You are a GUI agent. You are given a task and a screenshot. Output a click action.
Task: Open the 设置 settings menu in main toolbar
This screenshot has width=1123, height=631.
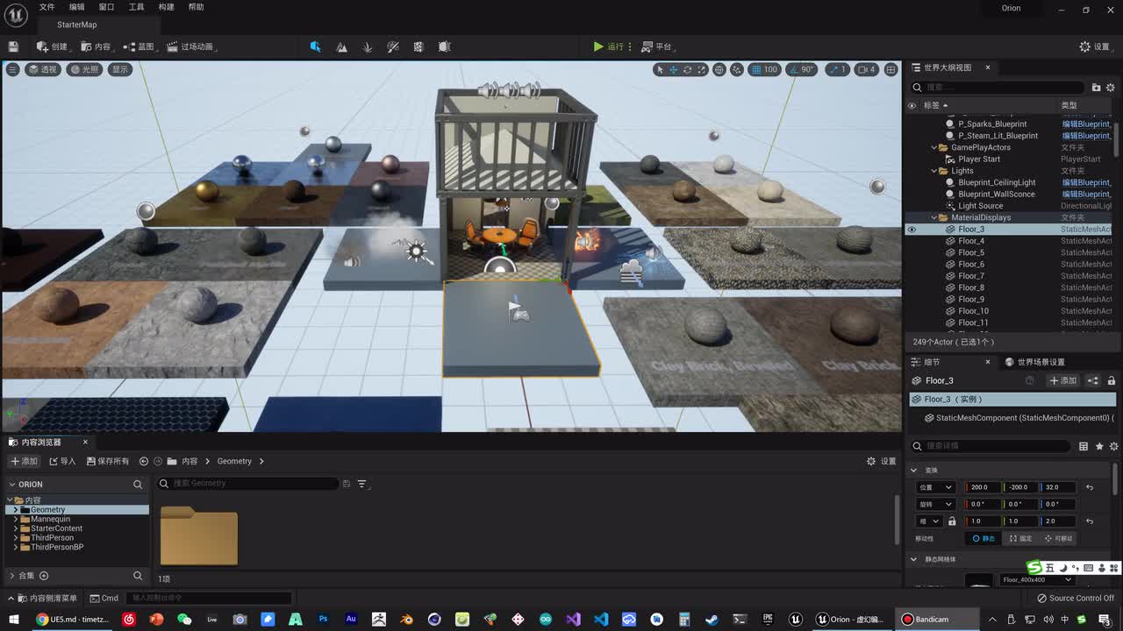(x=1094, y=46)
